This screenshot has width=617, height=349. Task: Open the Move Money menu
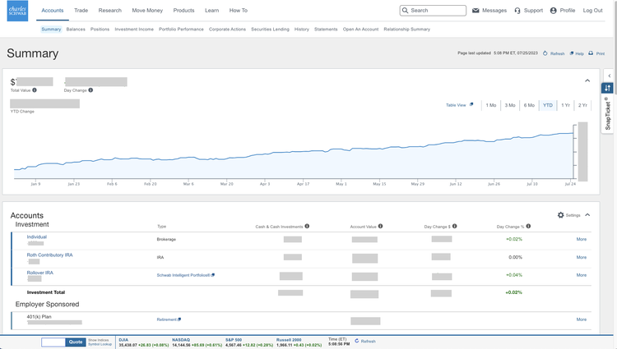pos(147,11)
